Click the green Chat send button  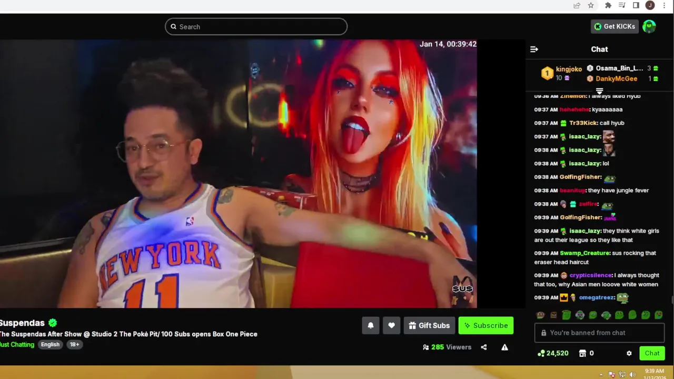pyautogui.click(x=652, y=353)
